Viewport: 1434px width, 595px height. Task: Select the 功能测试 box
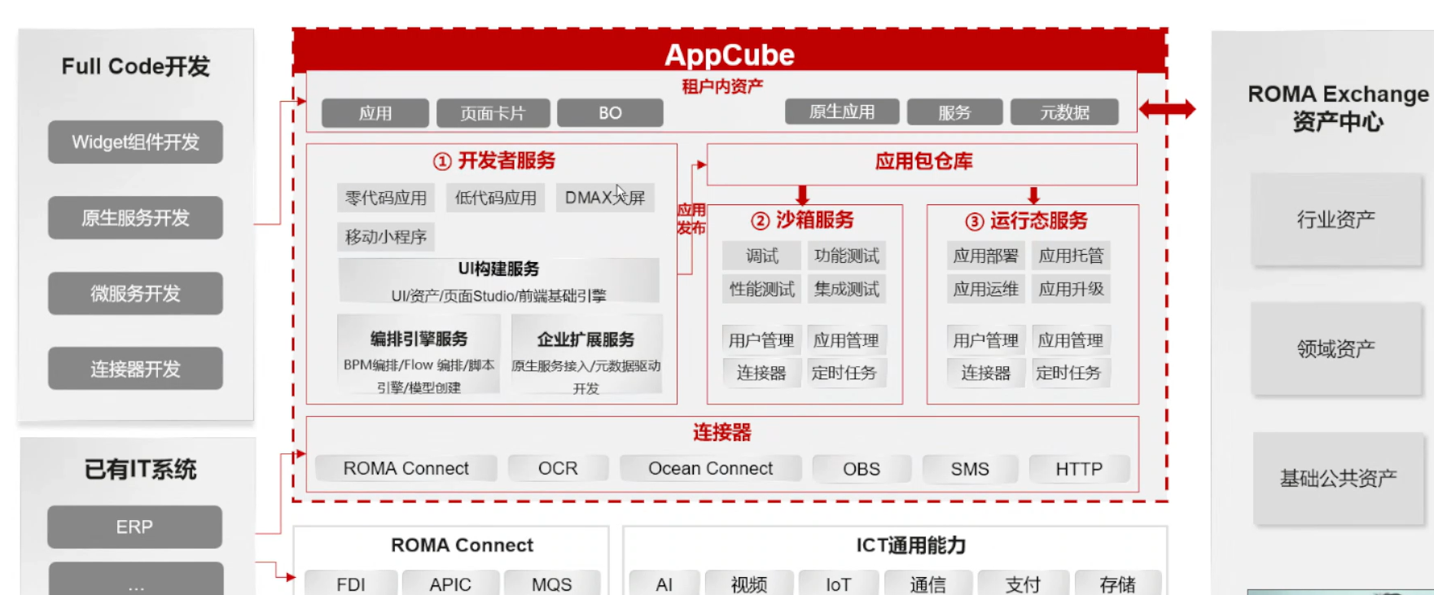(x=847, y=256)
